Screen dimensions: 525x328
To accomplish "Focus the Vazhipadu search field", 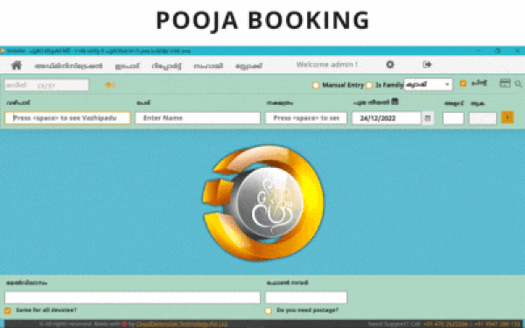I will pos(67,118).
